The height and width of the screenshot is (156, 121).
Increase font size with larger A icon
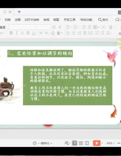(x=54, y=27)
